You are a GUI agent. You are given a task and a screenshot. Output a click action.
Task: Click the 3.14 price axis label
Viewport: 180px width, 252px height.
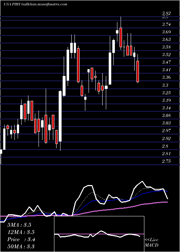[166, 108]
